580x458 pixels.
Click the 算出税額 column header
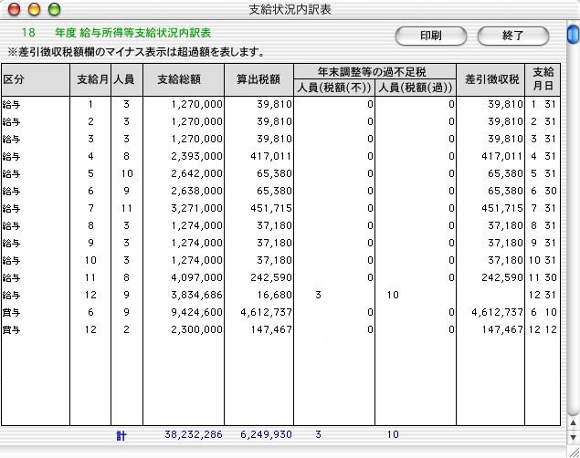coord(258,79)
